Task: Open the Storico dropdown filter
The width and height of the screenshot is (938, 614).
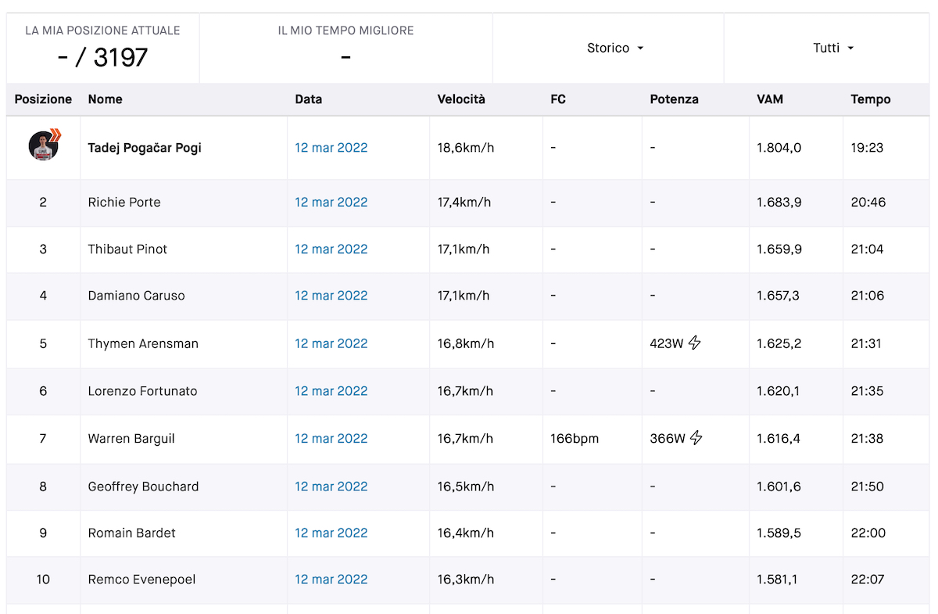Action: click(x=615, y=48)
